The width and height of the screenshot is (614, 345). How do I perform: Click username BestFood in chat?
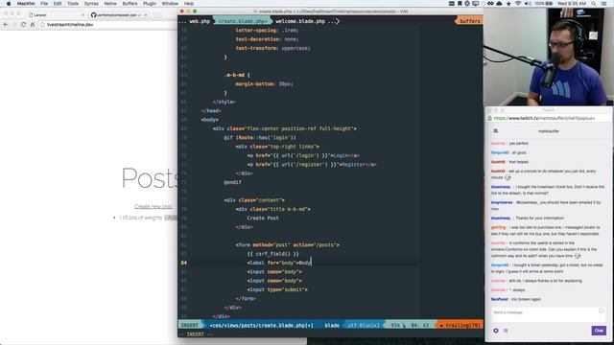point(499,299)
